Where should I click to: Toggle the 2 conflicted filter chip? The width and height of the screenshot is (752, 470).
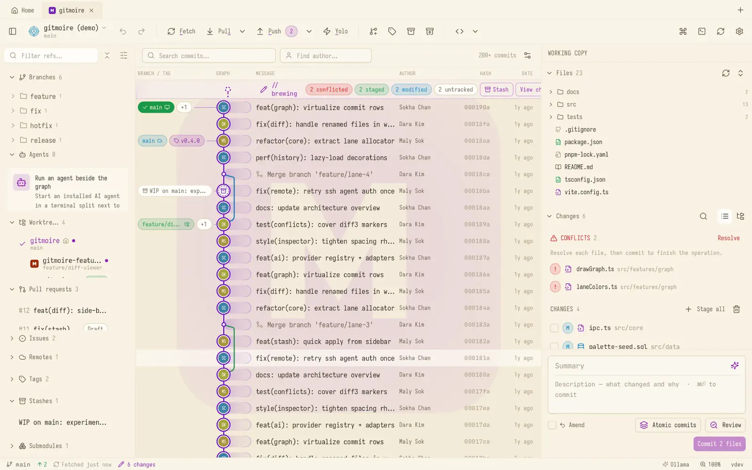[329, 89]
